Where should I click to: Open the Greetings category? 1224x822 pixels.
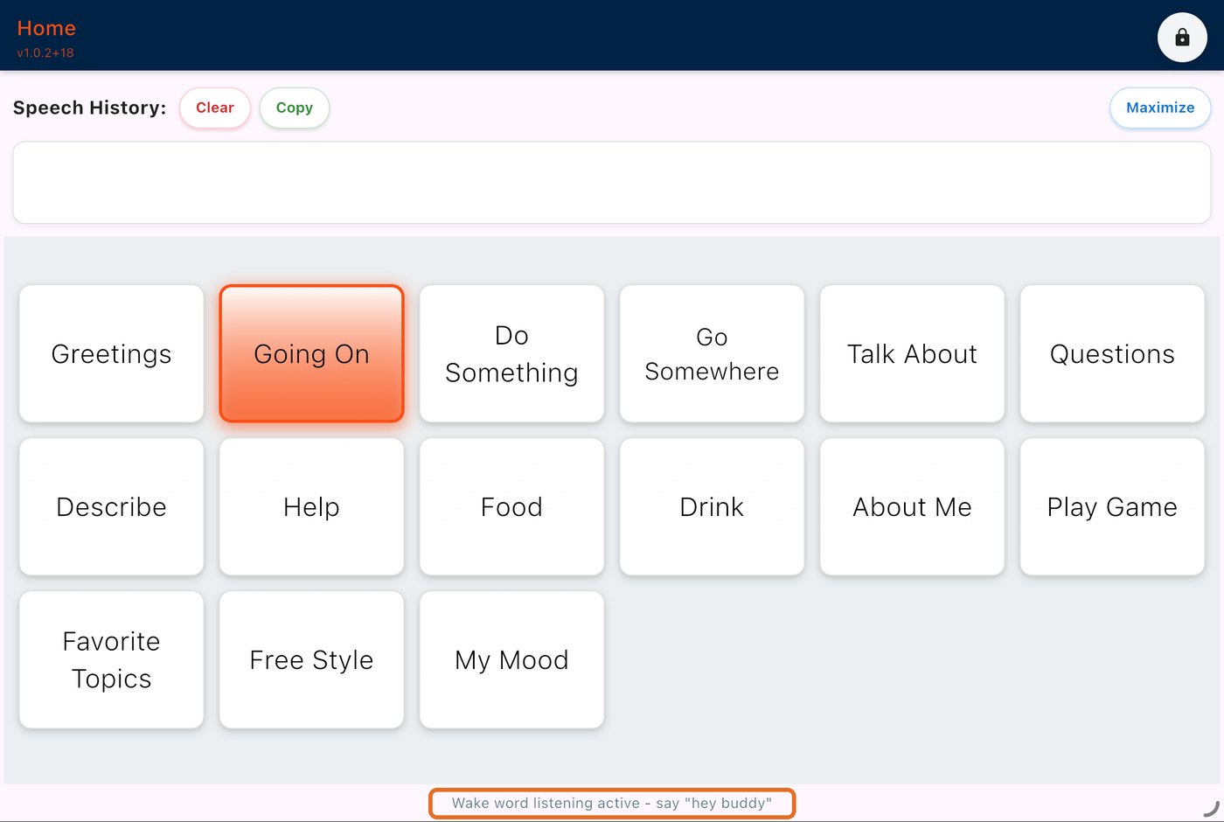[x=112, y=353]
